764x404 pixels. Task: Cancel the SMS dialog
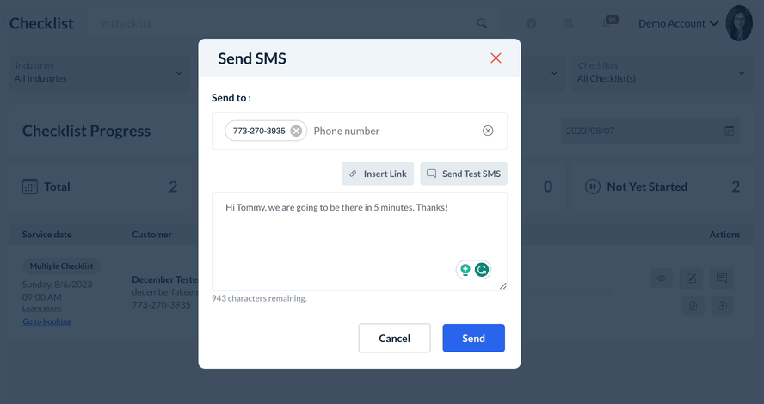394,339
